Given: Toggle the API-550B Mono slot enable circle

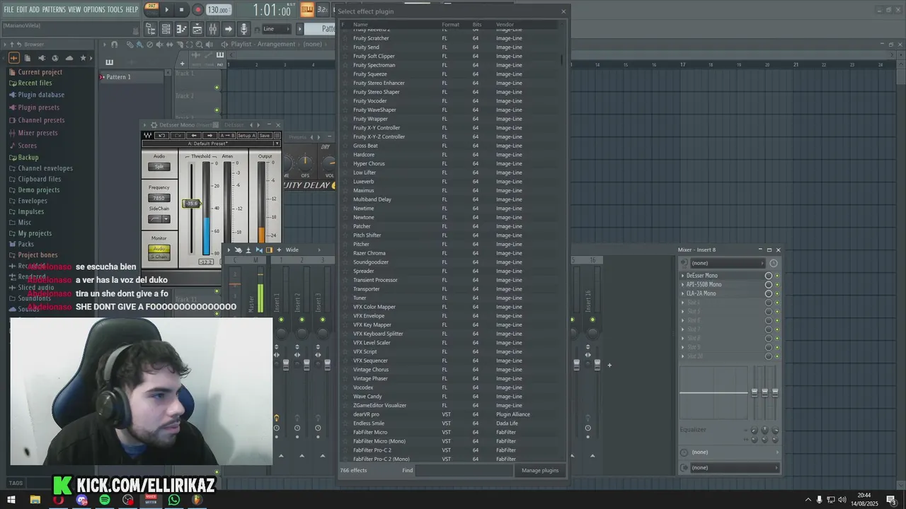Looking at the screenshot, I should click(769, 284).
